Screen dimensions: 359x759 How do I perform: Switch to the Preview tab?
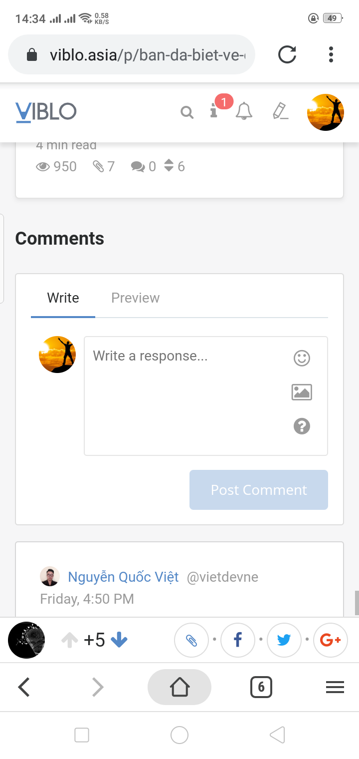tap(135, 298)
